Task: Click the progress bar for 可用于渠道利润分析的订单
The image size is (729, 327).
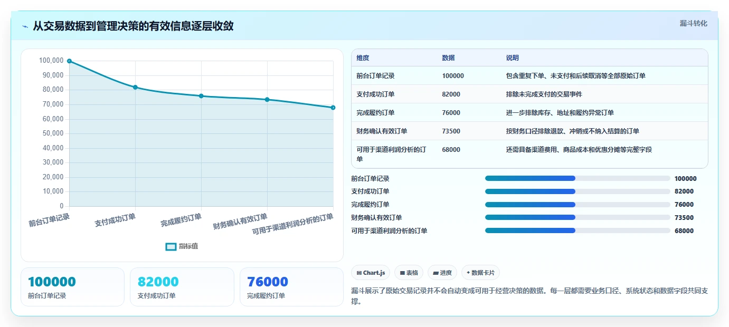Action: (x=577, y=230)
